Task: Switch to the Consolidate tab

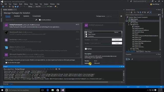Action: pos(37,16)
